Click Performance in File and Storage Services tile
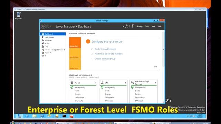The width and height of the screenshot is (221, 124). pyautogui.click(x=140, y=97)
